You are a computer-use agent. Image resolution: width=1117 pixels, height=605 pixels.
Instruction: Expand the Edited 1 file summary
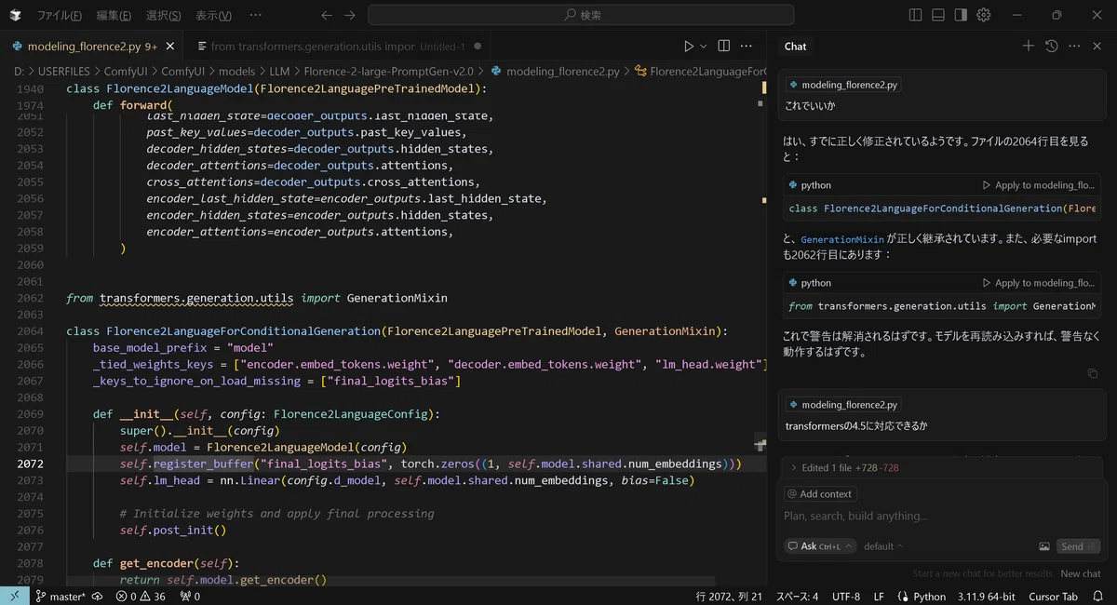845,467
